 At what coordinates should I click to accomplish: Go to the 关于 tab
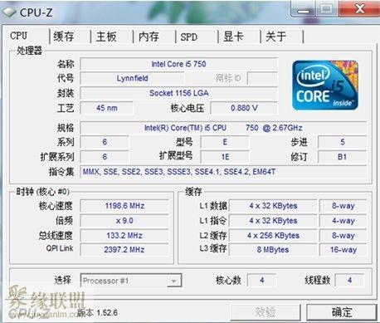pyautogui.click(x=276, y=37)
